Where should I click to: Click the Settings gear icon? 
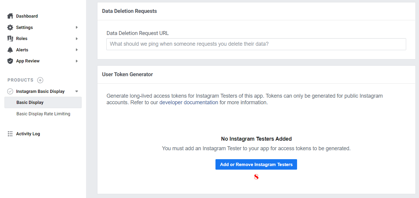point(10,27)
